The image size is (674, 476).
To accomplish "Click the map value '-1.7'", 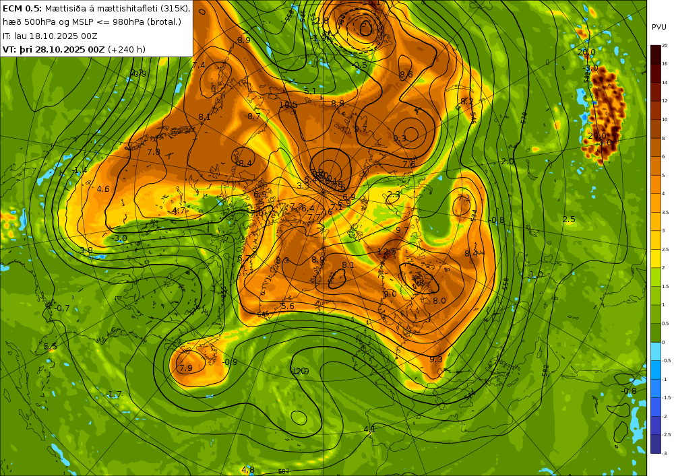I will point(114,394).
